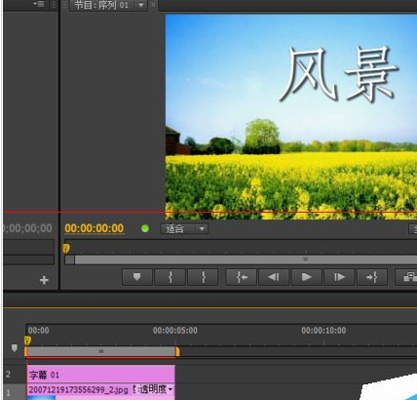Click the green render status indicator

pyautogui.click(x=145, y=228)
